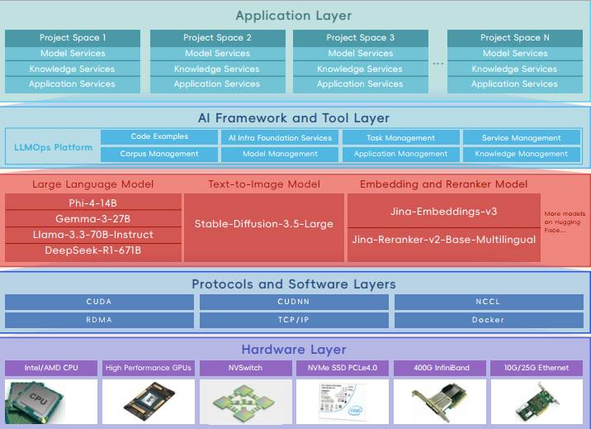Click the LLMOps Platform label
591x429 pixels.
(54, 147)
